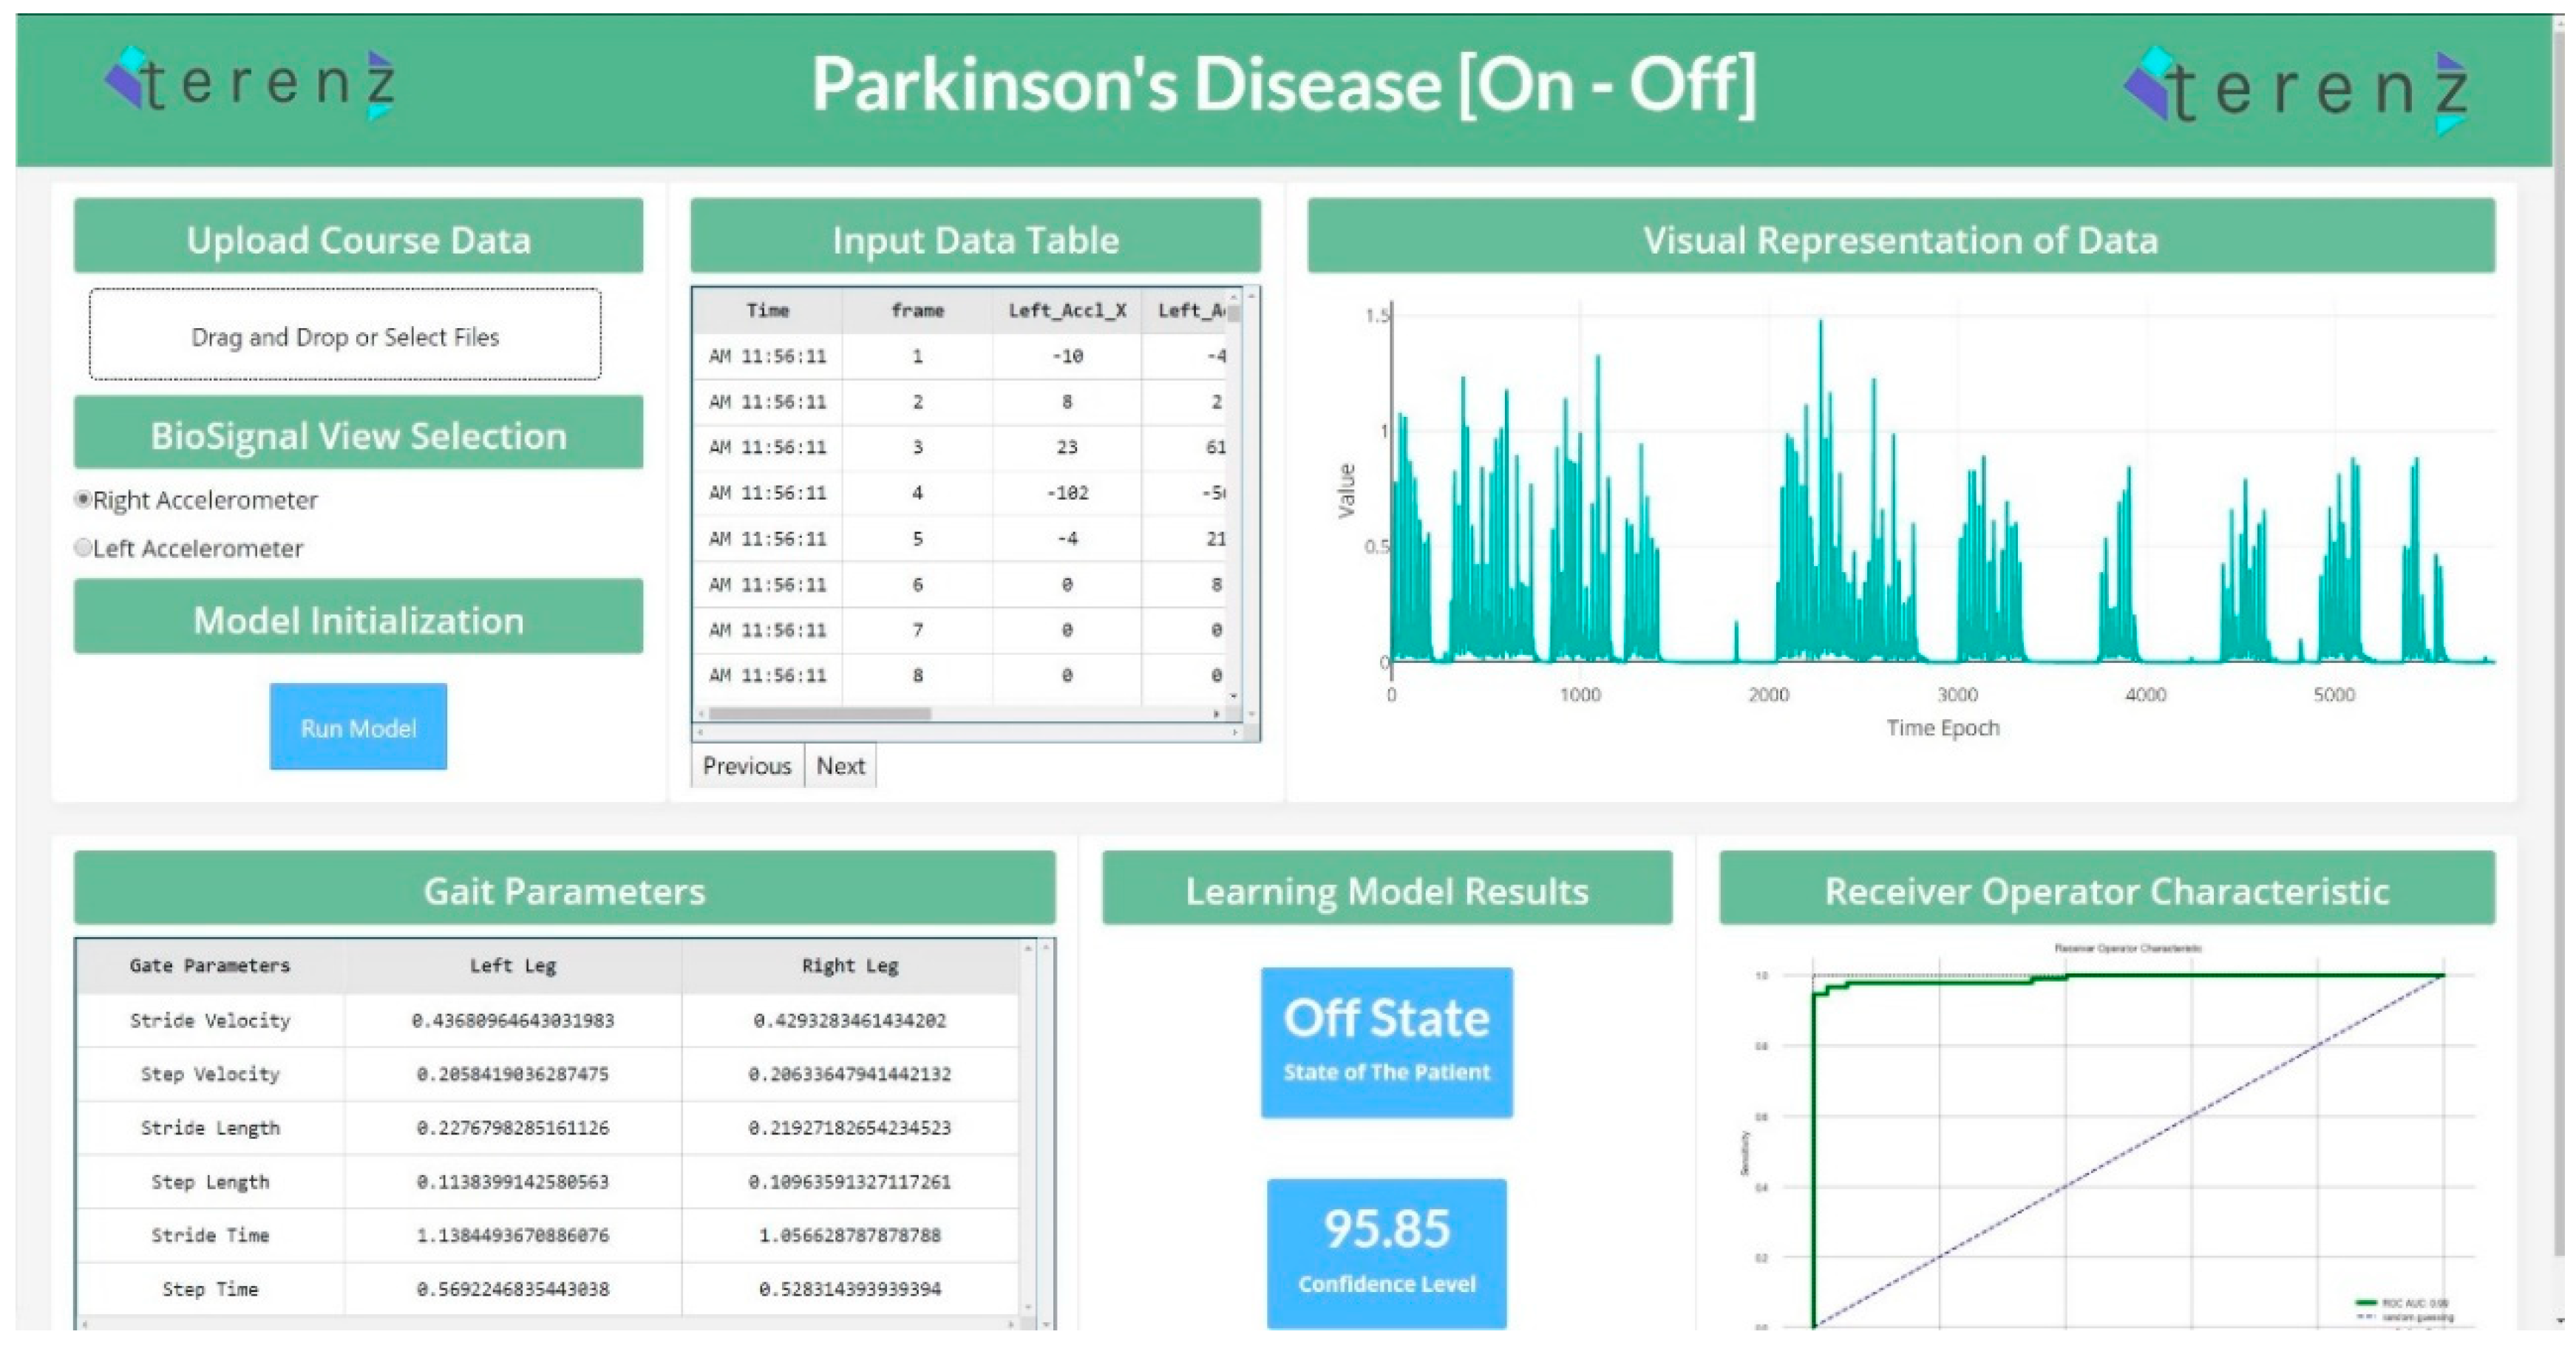Click the frame column header

pos(917,311)
